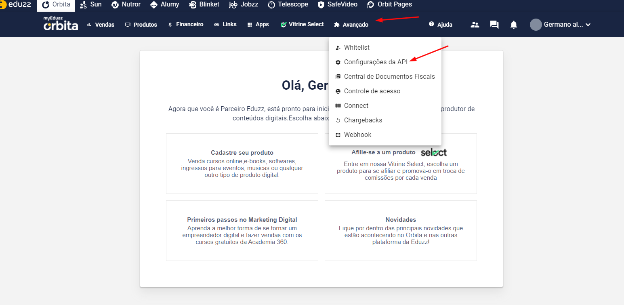Open the Apps menu
Viewport: 624px width, 305px height.
[258, 25]
